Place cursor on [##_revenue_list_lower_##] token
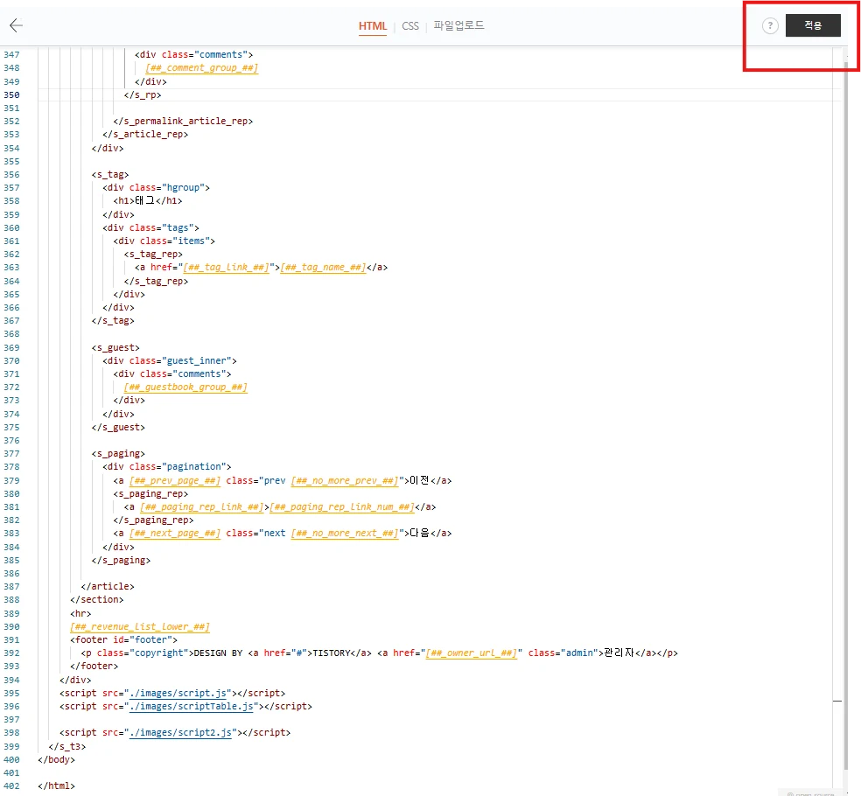861x796 pixels. tap(140, 626)
